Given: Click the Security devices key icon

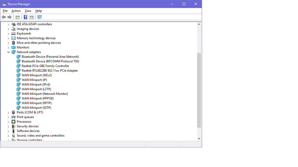Looking at the screenshot, I should click(x=13, y=126).
